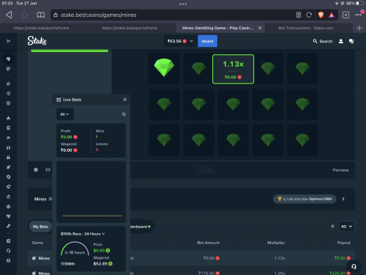Image resolution: width=366 pixels, height=275 pixels.
Task: Click revealed bright gem tile
Action: (x=164, y=68)
